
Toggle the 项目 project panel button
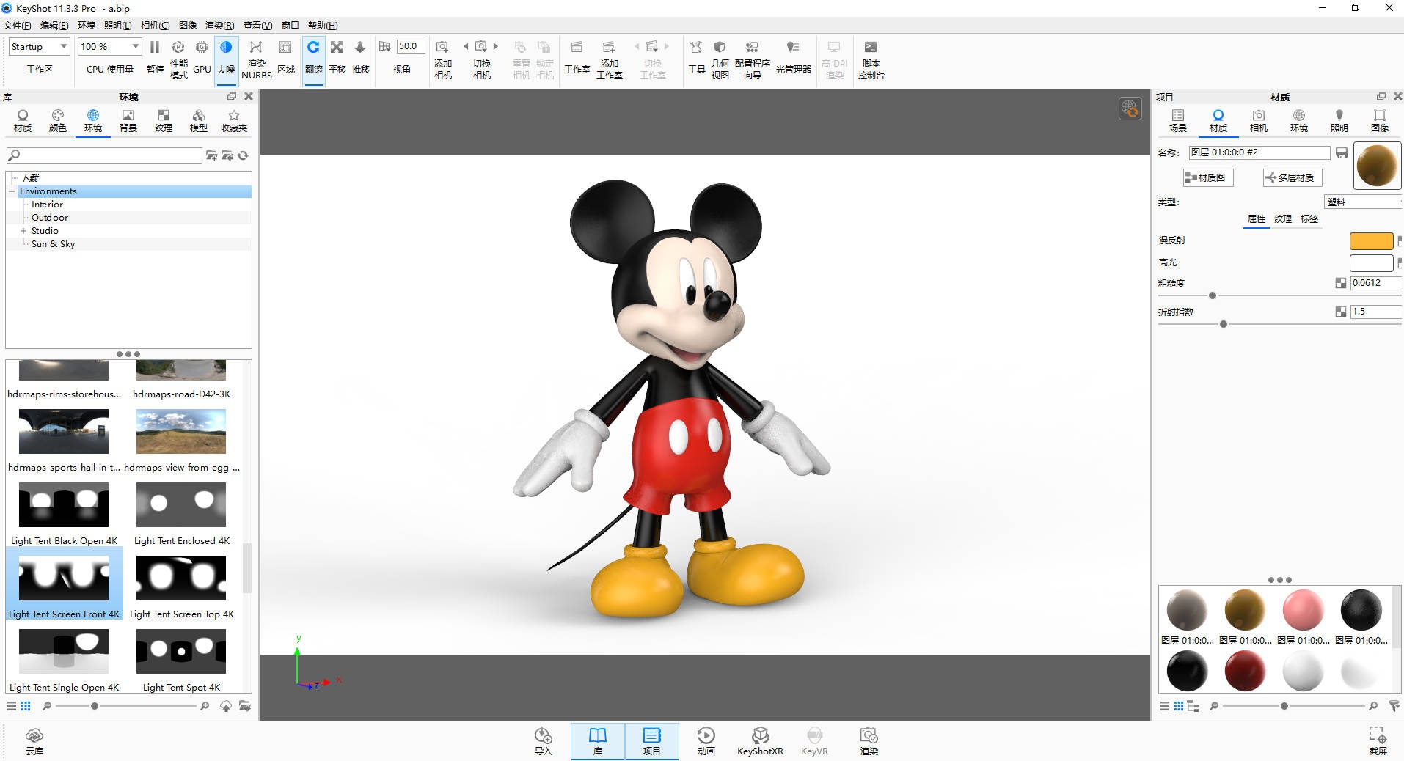coord(651,741)
